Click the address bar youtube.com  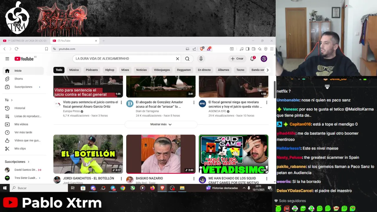click(118, 49)
